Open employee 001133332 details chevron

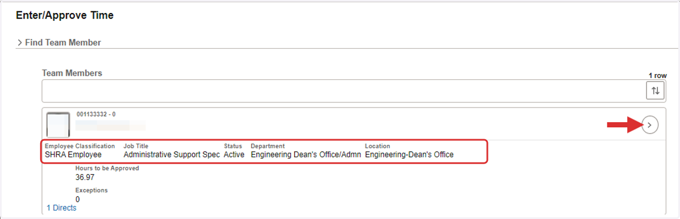pyautogui.click(x=651, y=124)
